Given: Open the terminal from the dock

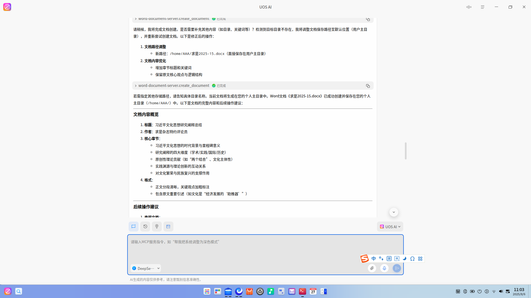Looking at the screenshot, I should click(303, 291).
